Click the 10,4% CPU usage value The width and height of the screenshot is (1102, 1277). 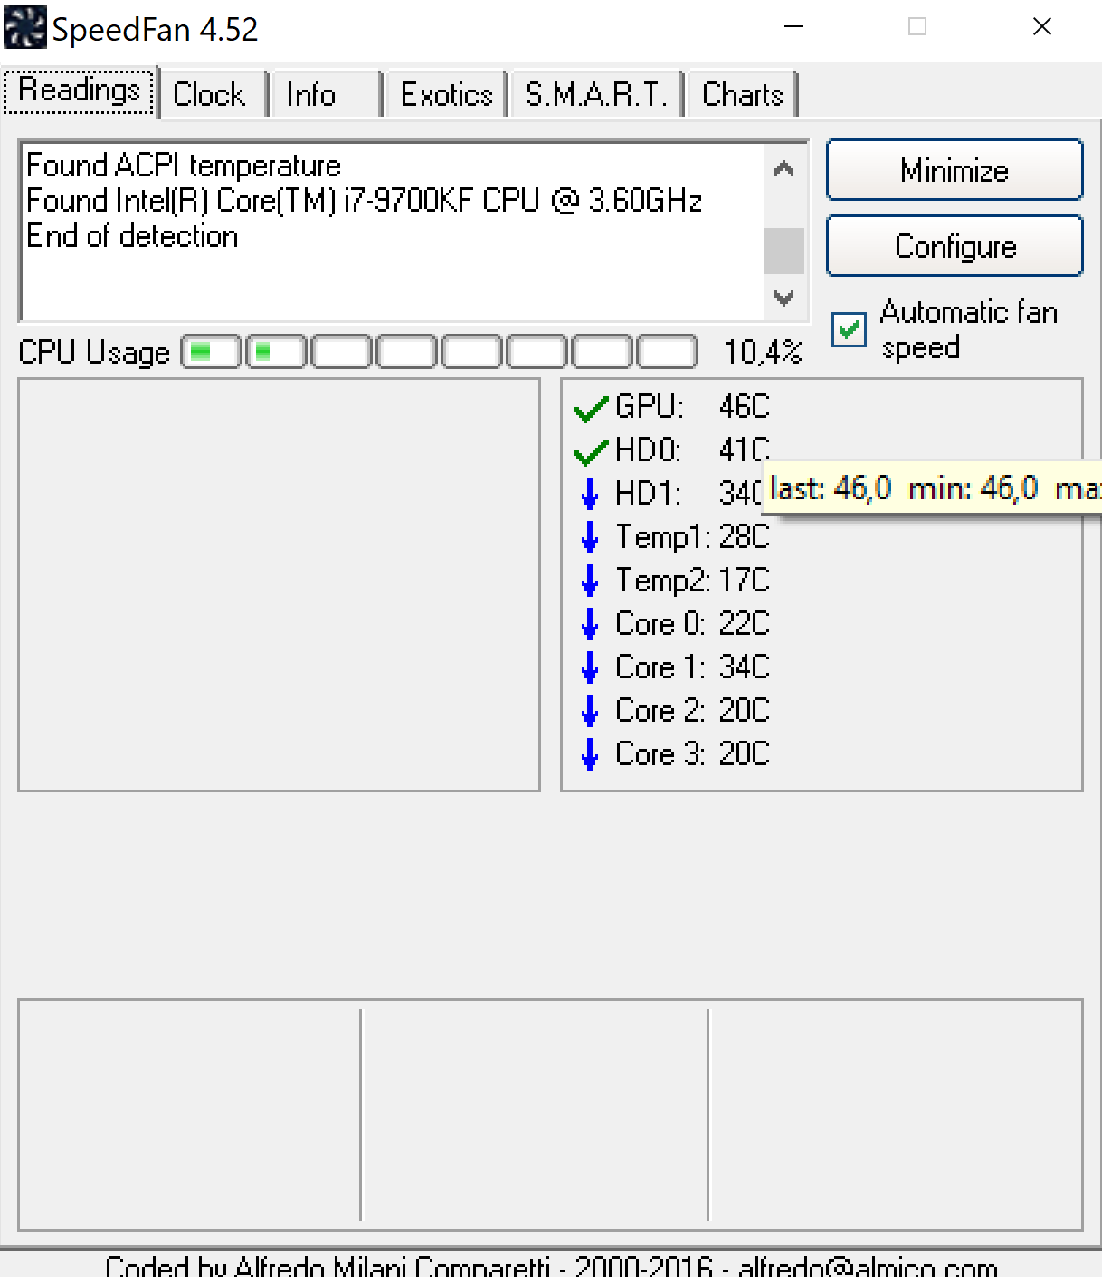click(762, 352)
